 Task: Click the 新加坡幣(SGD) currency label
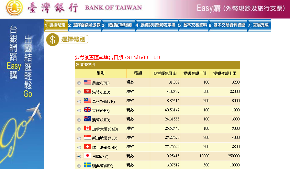coord(105,138)
